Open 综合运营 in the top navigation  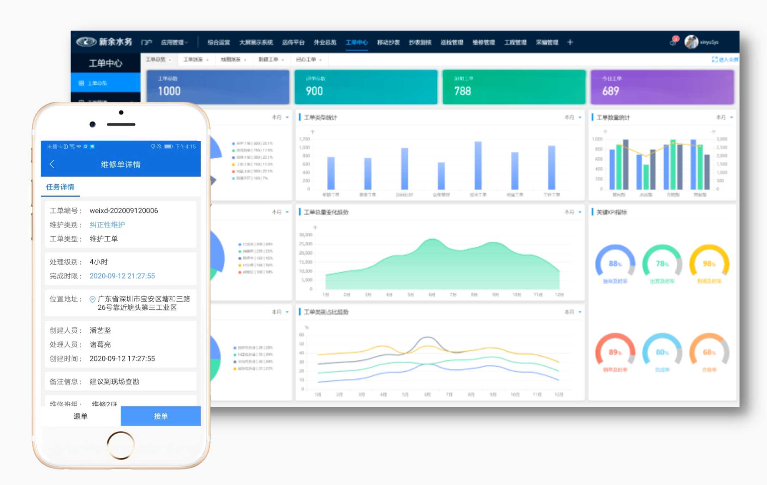click(218, 42)
